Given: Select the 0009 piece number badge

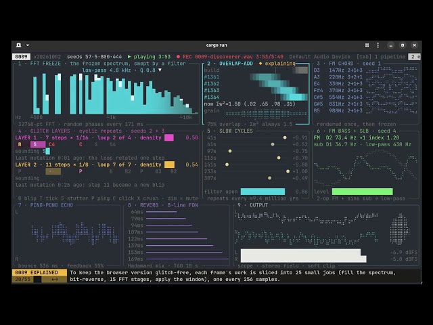Looking at the screenshot, I should coord(21,57).
